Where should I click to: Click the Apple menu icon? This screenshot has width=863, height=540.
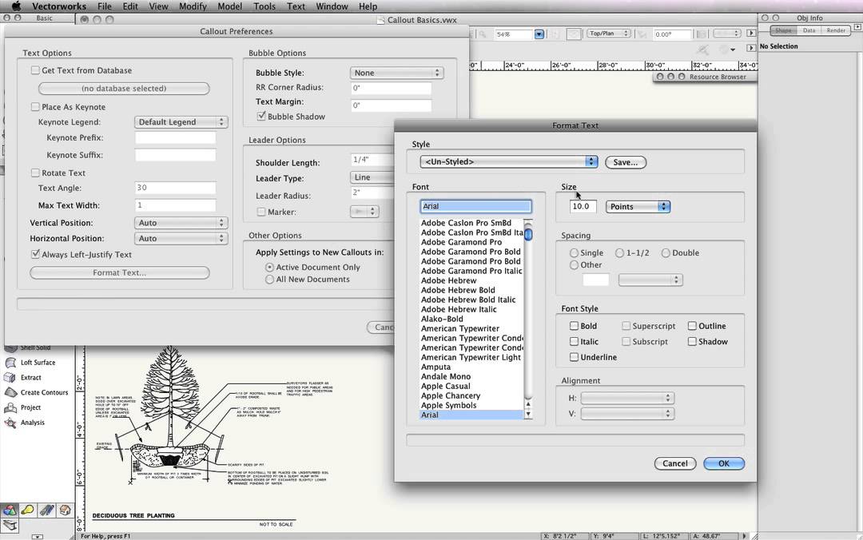pos(16,6)
